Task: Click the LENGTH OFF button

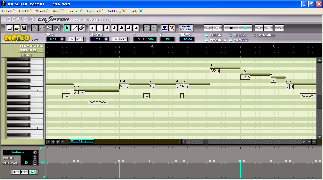Action: coord(124,39)
